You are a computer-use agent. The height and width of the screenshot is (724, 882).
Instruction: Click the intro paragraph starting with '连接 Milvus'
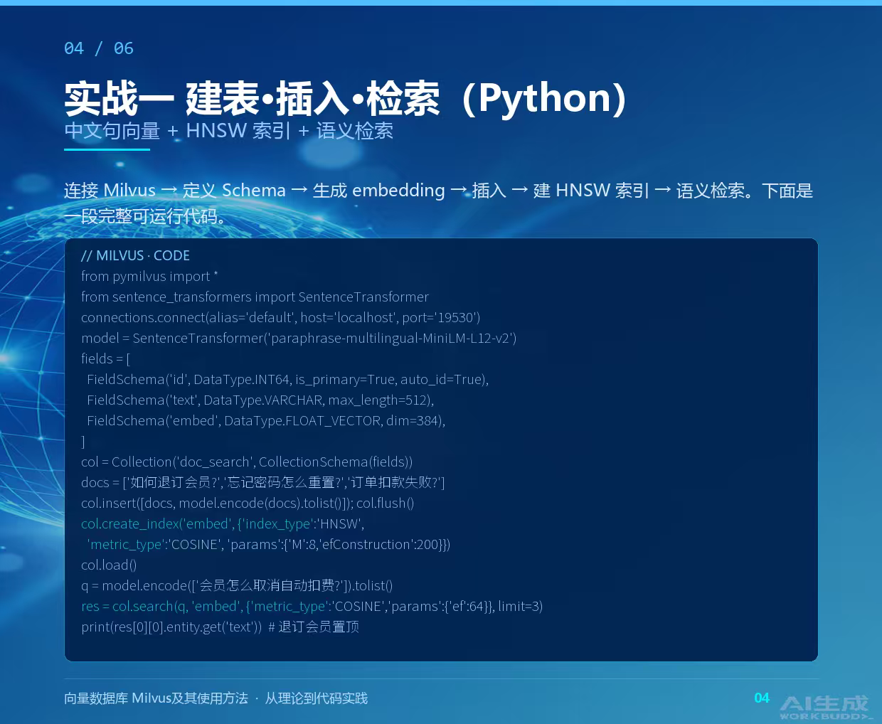pos(438,203)
